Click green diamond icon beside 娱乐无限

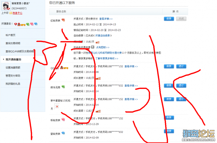(x=63, y=87)
